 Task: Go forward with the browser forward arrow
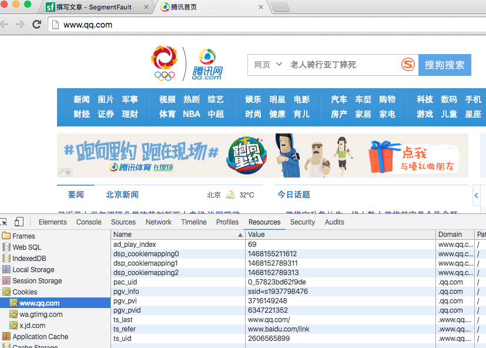[x=20, y=25]
